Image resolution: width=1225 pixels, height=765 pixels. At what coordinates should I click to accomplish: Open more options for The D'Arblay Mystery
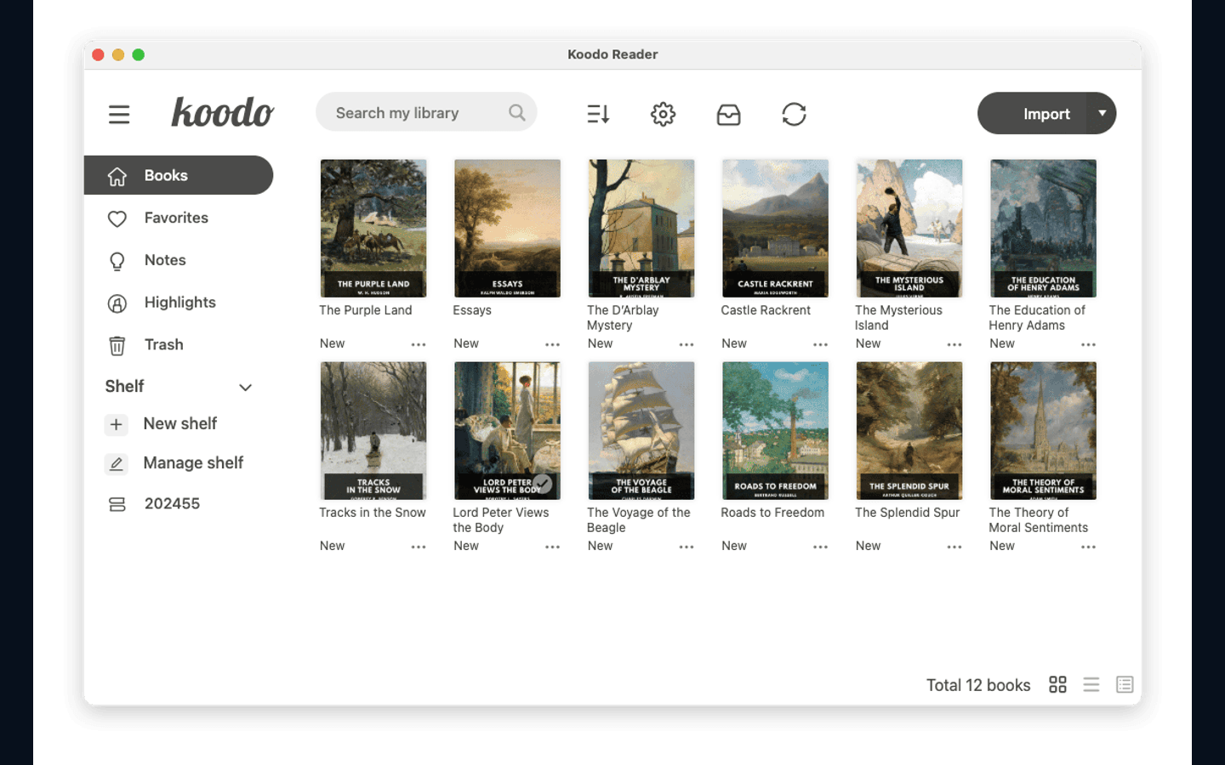687,344
